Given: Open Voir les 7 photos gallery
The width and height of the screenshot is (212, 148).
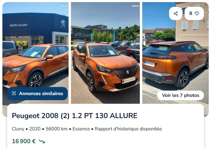Looking at the screenshot, I should click(x=180, y=95).
